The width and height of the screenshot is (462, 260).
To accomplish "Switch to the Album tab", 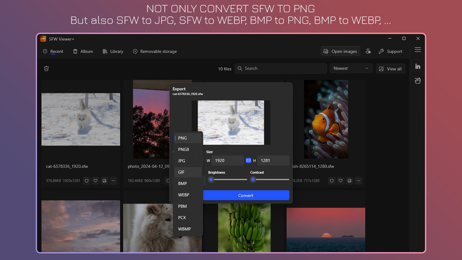I will 83,51.
